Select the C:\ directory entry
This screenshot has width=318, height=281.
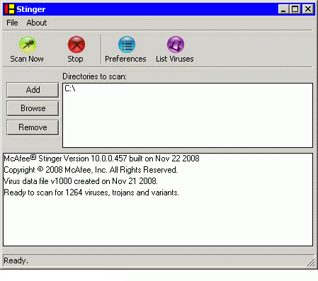(70, 88)
